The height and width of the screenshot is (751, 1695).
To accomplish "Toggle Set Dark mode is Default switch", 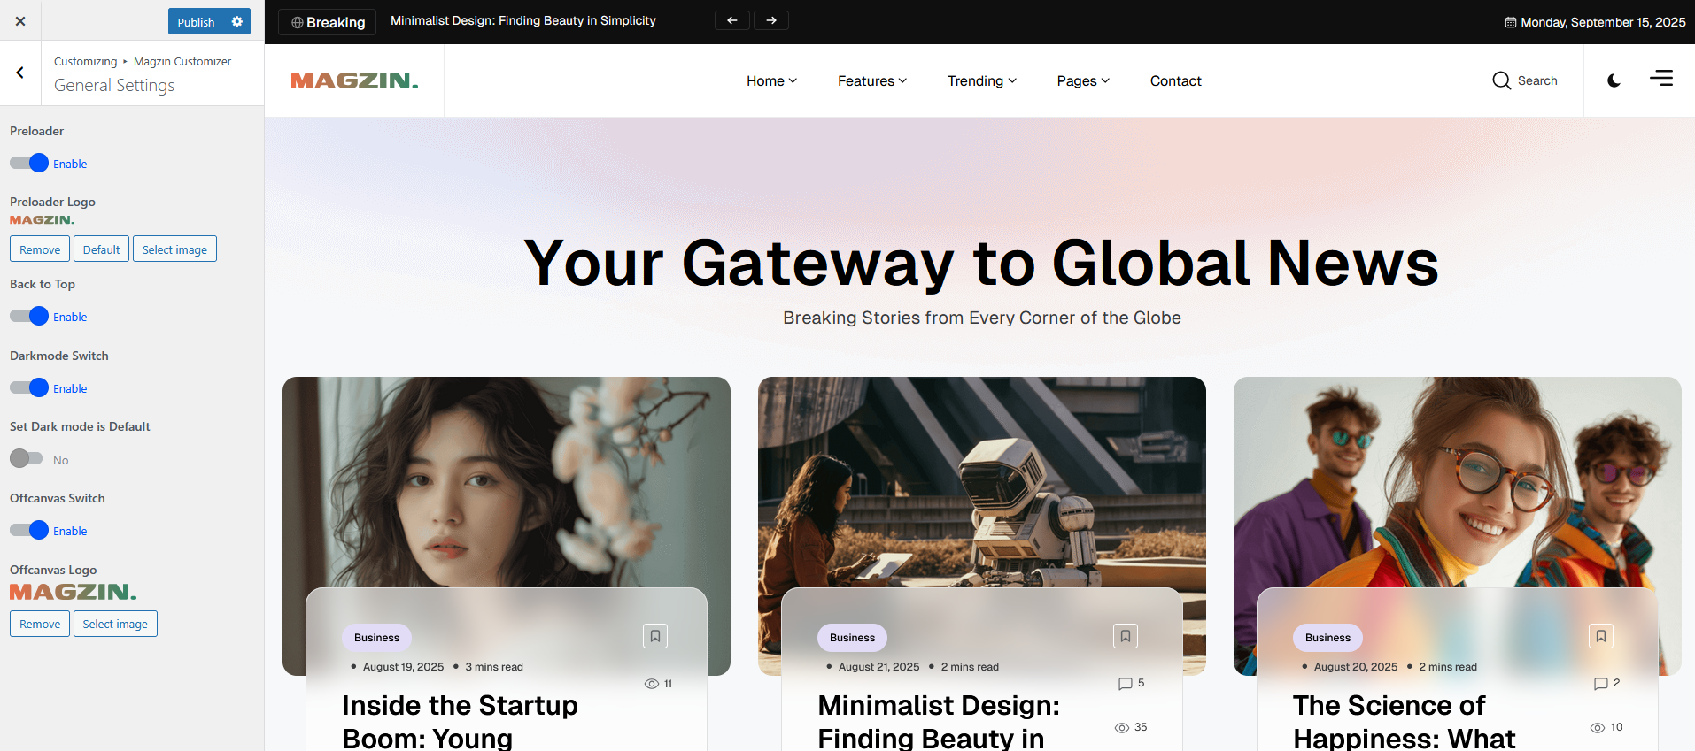I will [x=27, y=458].
